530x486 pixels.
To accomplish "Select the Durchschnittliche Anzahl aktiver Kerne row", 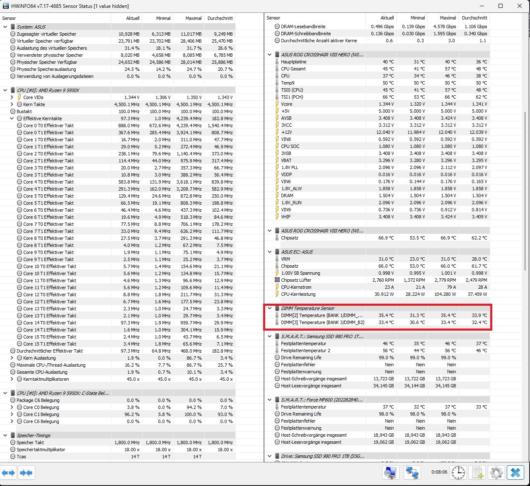I will pos(377,41).
